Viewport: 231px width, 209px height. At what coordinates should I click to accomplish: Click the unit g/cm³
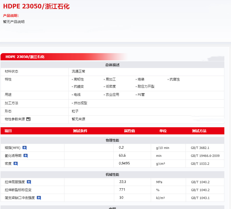point(160,164)
